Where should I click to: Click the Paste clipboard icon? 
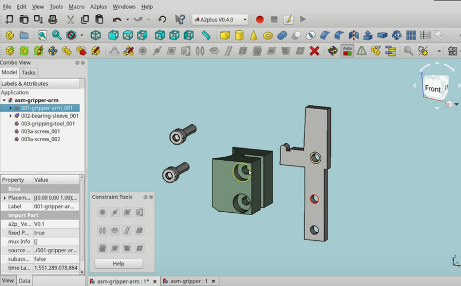pyautogui.click(x=100, y=19)
